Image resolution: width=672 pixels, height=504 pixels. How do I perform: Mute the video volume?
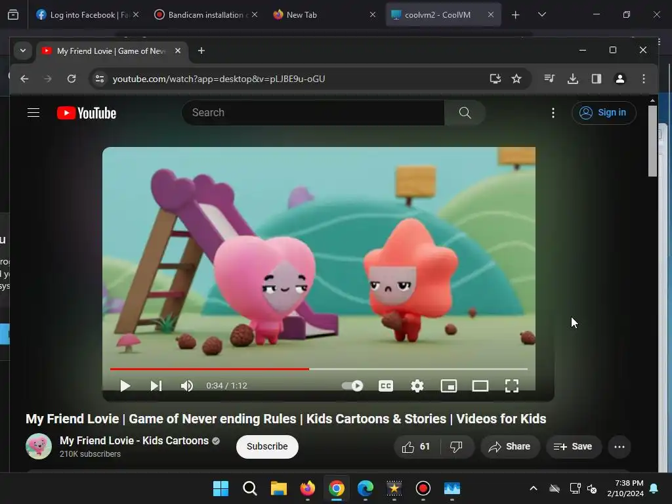click(x=187, y=386)
